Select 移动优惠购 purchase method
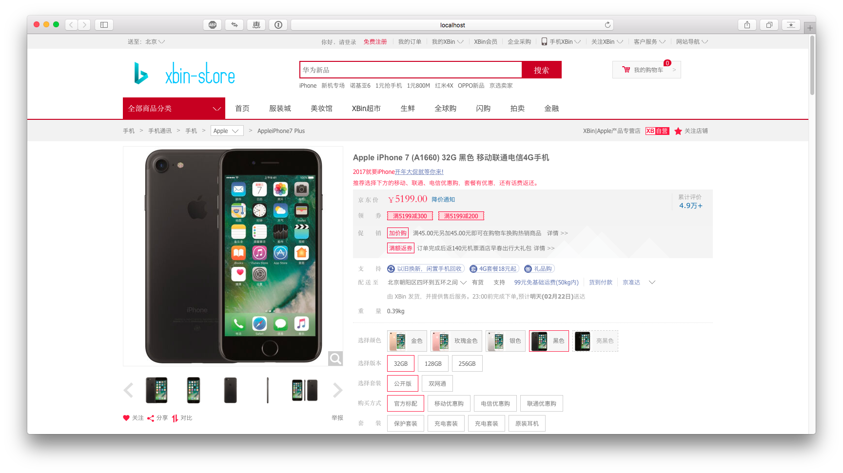 point(449,404)
